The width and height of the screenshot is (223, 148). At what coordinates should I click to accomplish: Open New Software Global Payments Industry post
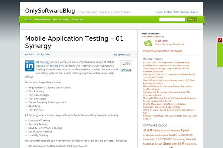pos(169,82)
